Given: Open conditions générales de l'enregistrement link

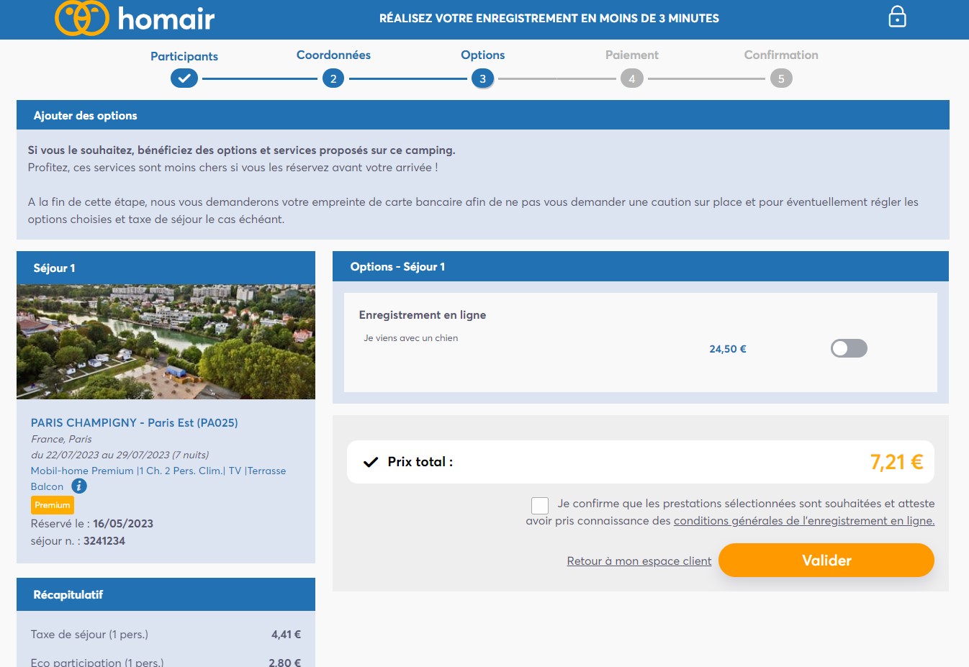Looking at the screenshot, I should click(804, 521).
